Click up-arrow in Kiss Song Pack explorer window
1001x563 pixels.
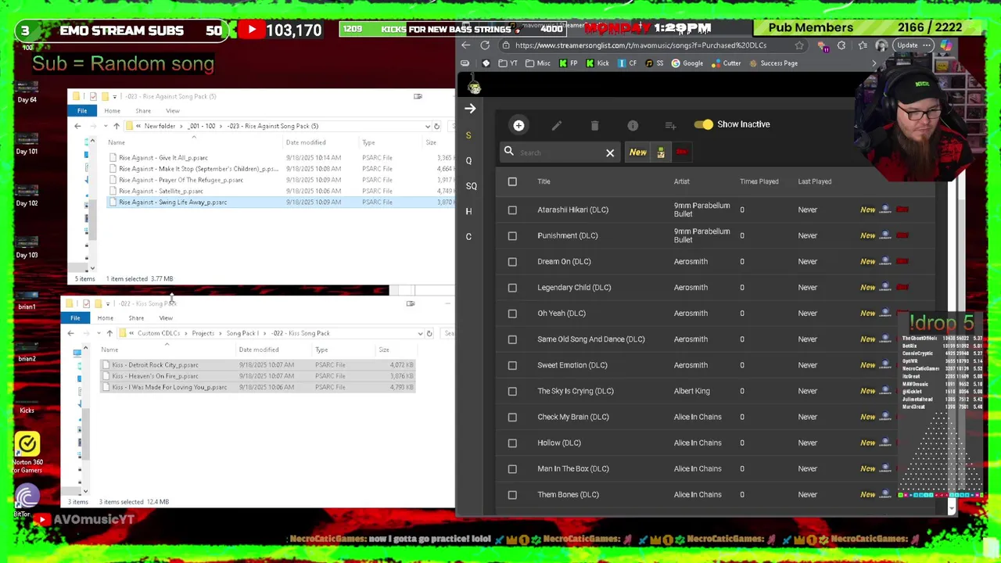pyautogui.click(x=109, y=333)
